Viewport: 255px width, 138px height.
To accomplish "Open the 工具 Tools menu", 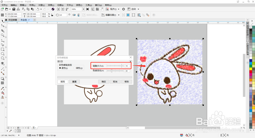I will [89, 5].
